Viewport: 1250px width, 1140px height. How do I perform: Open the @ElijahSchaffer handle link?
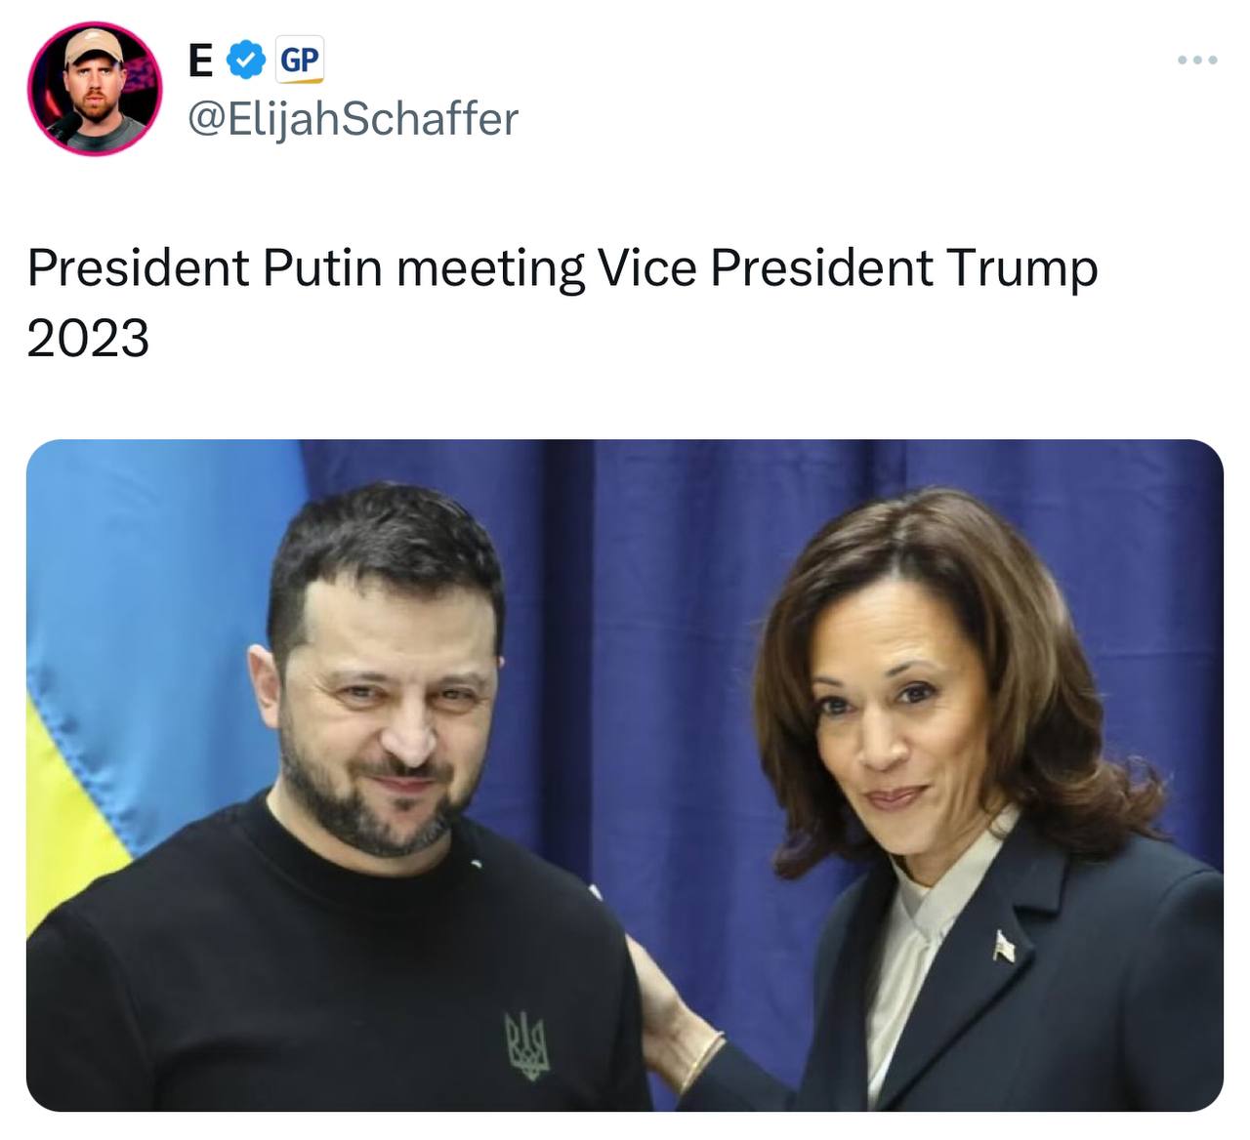(x=352, y=119)
